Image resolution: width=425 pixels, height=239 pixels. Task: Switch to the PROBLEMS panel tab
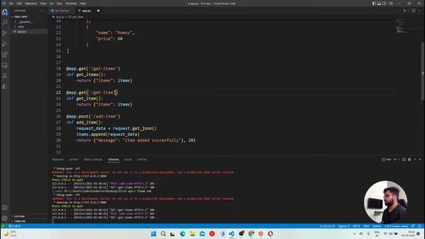[x=58, y=159]
